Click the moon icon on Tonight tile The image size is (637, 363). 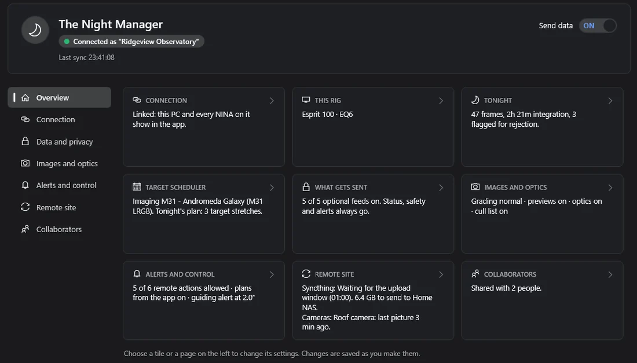[475, 100]
